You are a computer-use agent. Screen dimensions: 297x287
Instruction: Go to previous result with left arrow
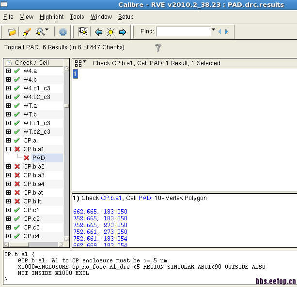pos(98,32)
